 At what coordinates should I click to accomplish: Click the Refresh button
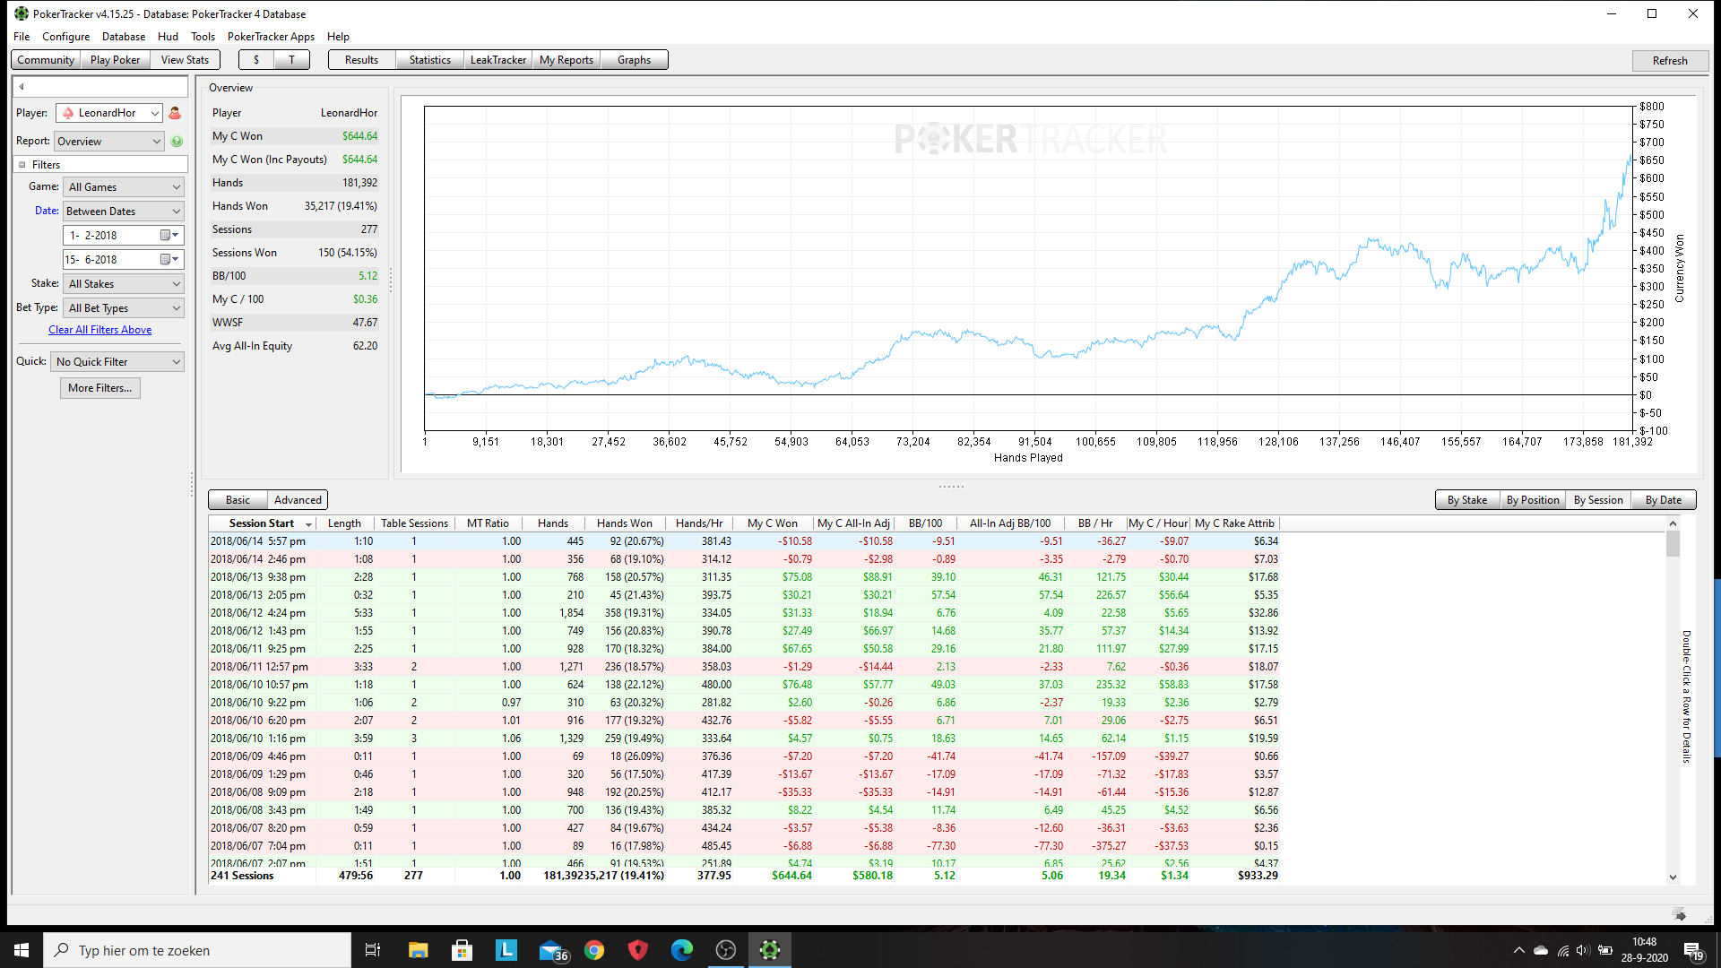coord(1670,61)
